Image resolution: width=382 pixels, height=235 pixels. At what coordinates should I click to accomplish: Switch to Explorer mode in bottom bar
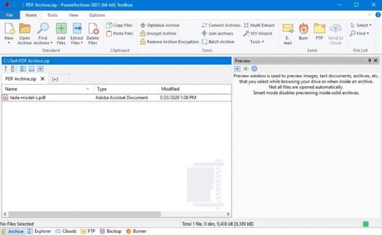pos(39,231)
